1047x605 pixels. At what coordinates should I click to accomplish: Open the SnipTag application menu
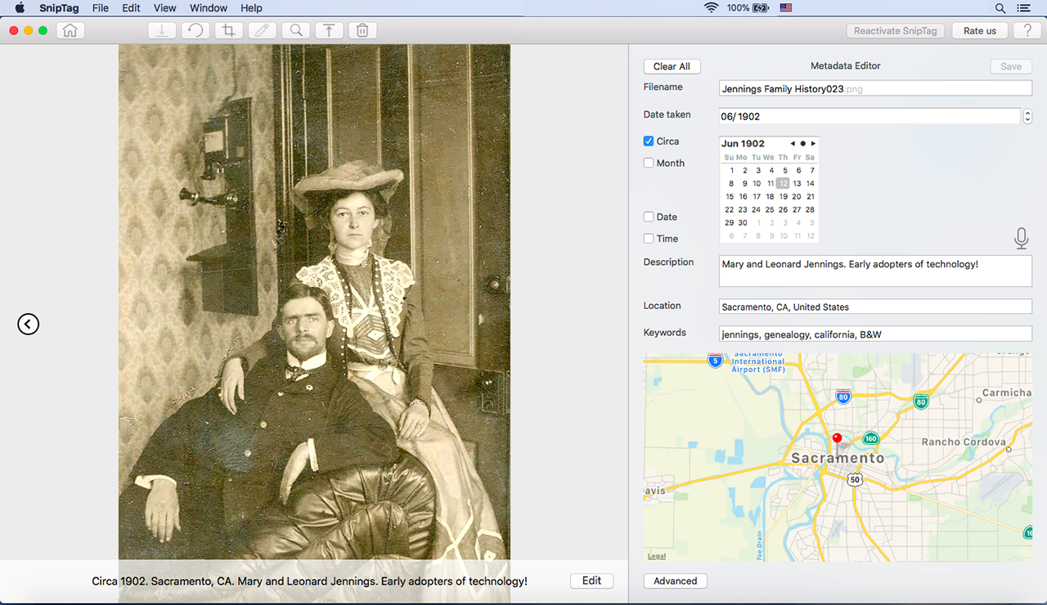point(59,8)
